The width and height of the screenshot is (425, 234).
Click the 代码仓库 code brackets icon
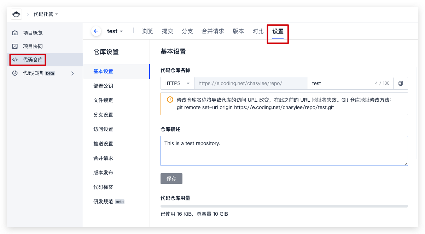(15, 60)
